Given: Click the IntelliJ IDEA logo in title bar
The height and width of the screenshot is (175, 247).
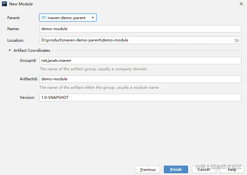Looking at the screenshot, I should tap(4, 4).
